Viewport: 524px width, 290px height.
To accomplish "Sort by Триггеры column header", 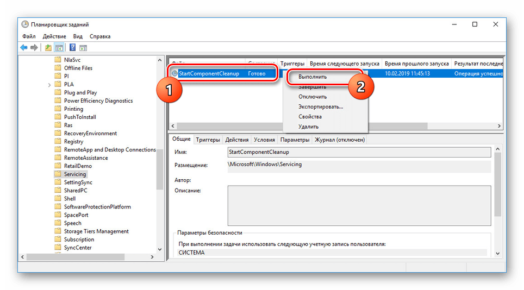I will pyautogui.click(x=292, y=64).
